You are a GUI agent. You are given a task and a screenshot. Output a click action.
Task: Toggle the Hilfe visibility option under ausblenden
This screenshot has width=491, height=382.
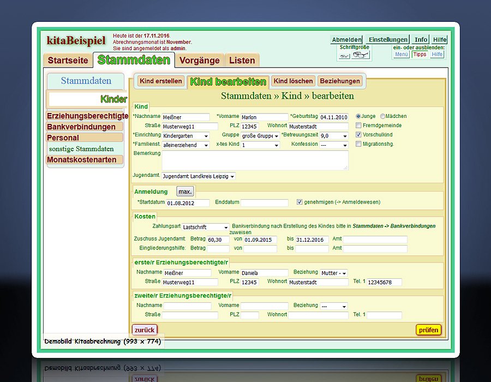pos(437,55)
